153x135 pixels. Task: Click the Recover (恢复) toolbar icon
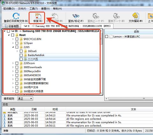pos(38,16)
